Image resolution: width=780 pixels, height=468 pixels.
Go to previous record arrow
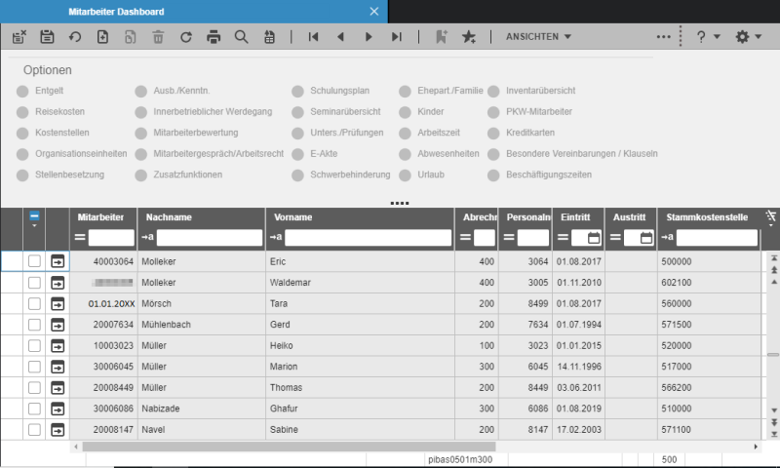coord(340,37)
